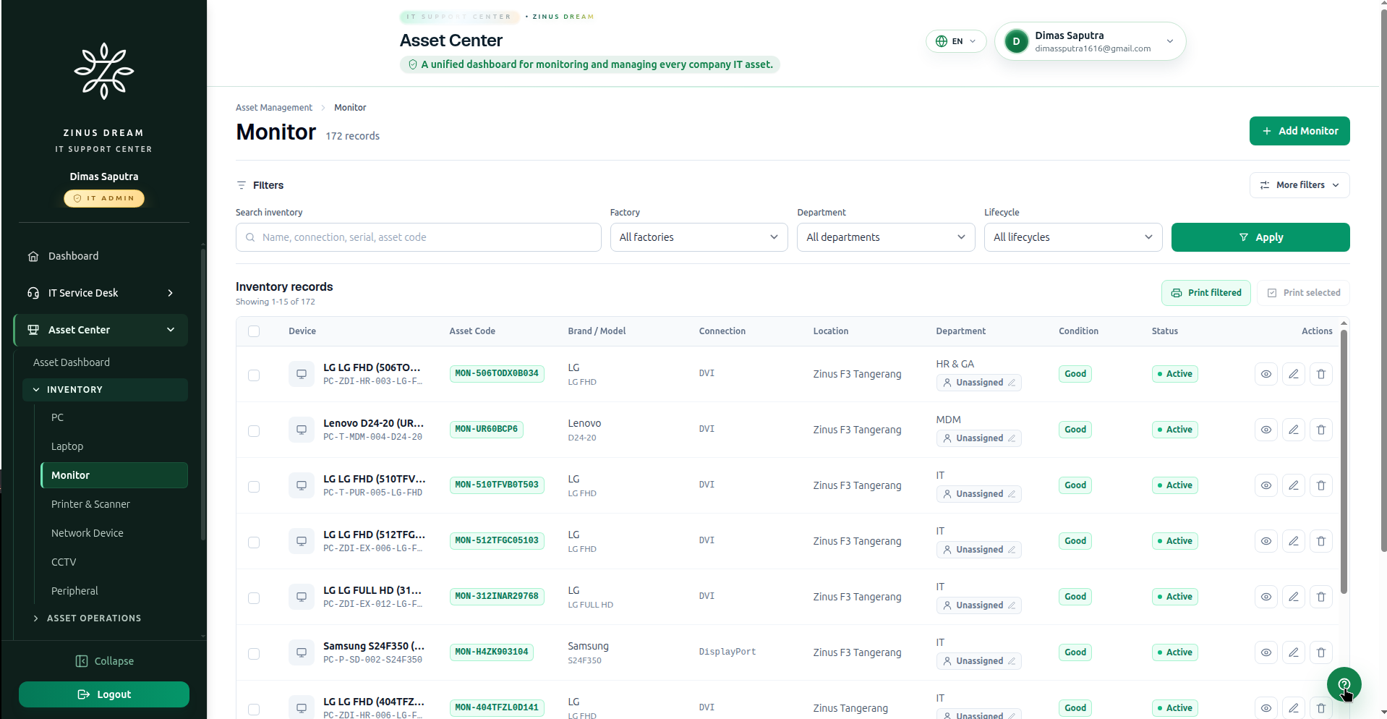Click the Print filtered button
Viewport: 1387px width, 719px height.
point(1205,293)
